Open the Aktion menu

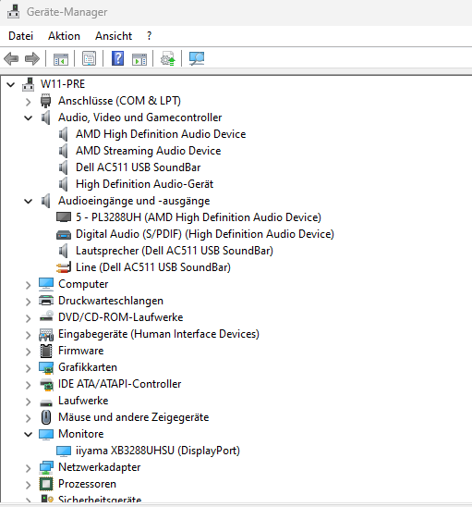pos(64,36)
